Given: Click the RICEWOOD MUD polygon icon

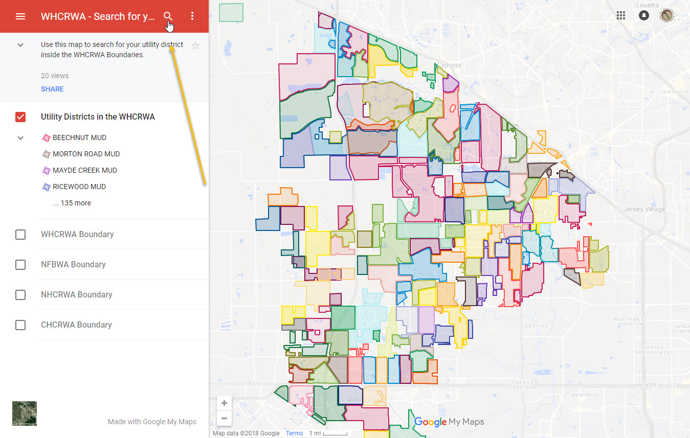Looking at the screenshot, I should point(46,187).
